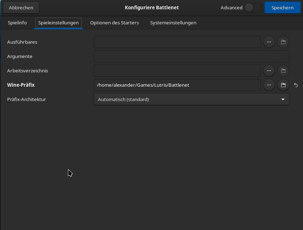Click the Wine-Präfix path field
The image size is (303, 230).
tap(177, 85)
